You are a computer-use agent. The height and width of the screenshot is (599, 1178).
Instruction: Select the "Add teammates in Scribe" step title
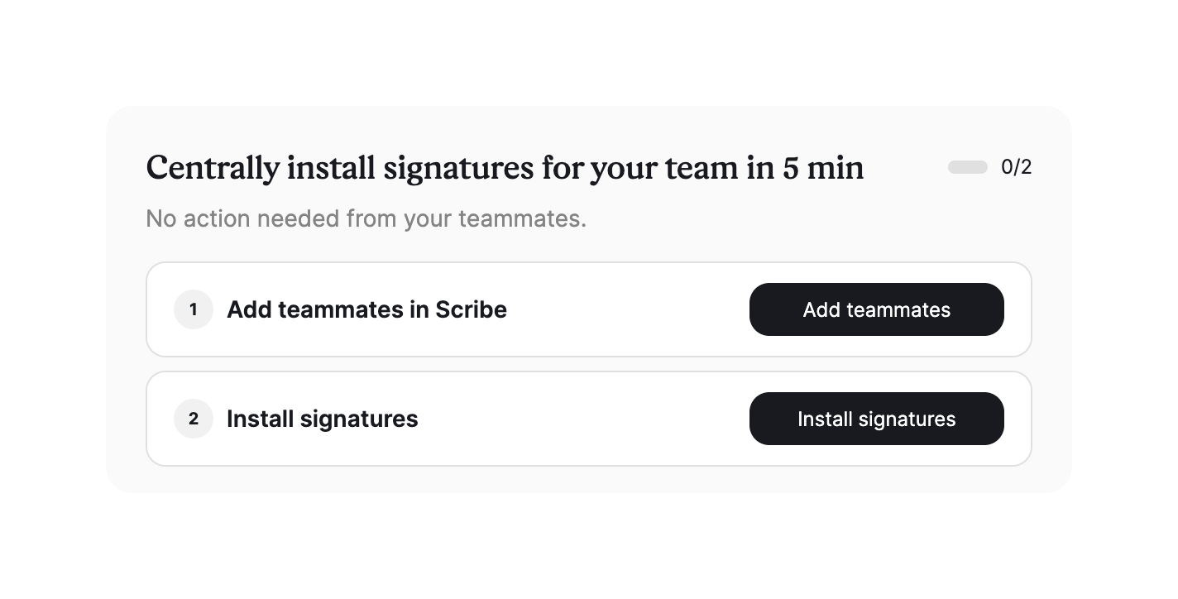(366, 309)
